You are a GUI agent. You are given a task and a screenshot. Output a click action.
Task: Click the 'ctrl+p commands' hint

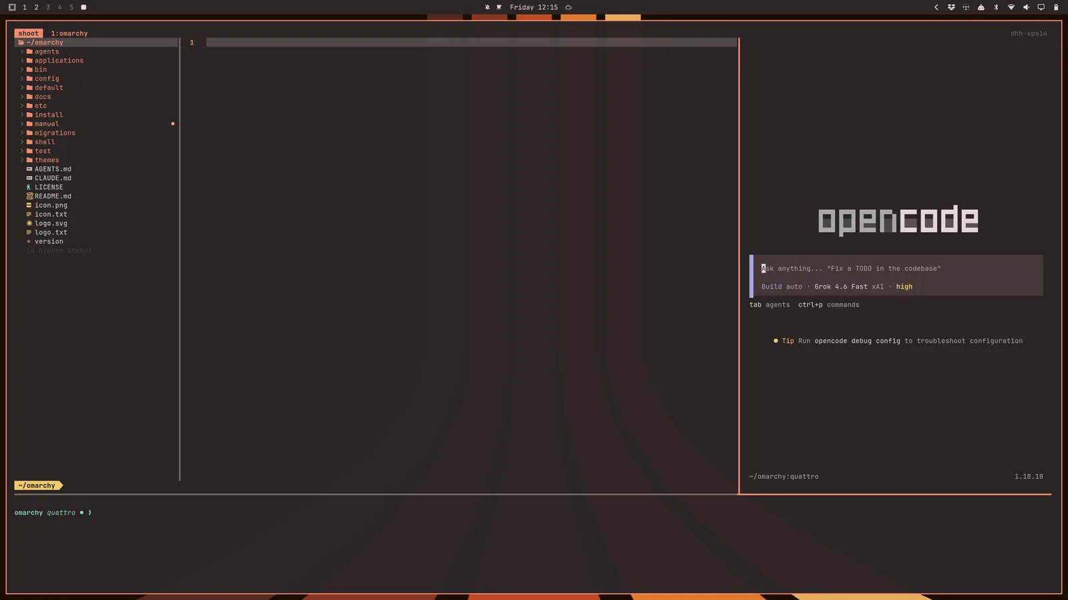tap(828, 305)
